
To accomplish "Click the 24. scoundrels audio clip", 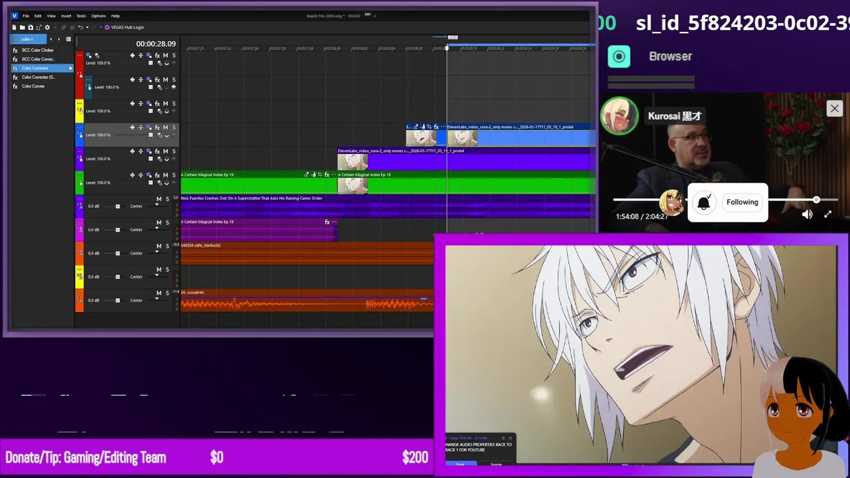I will point(307,300).
